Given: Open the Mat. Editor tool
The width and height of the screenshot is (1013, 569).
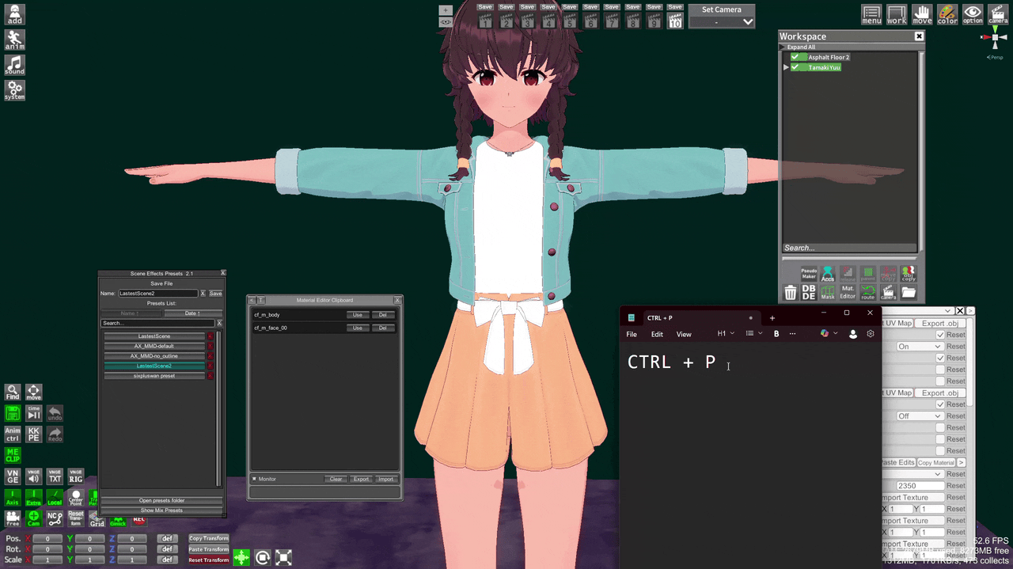Looking at the screenshot, I should pos(848,291).
